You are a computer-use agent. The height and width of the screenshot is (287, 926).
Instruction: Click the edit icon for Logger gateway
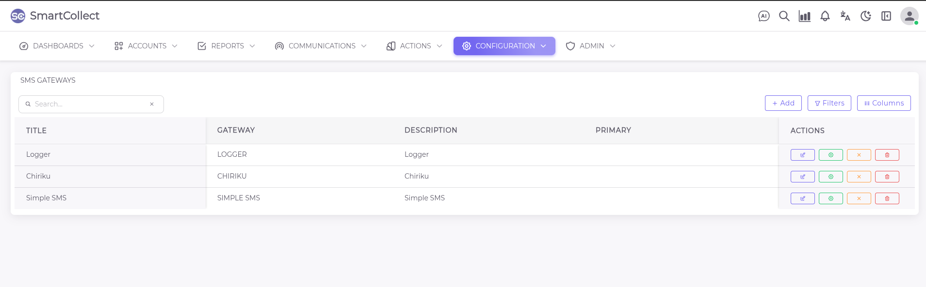click(803, 155)
